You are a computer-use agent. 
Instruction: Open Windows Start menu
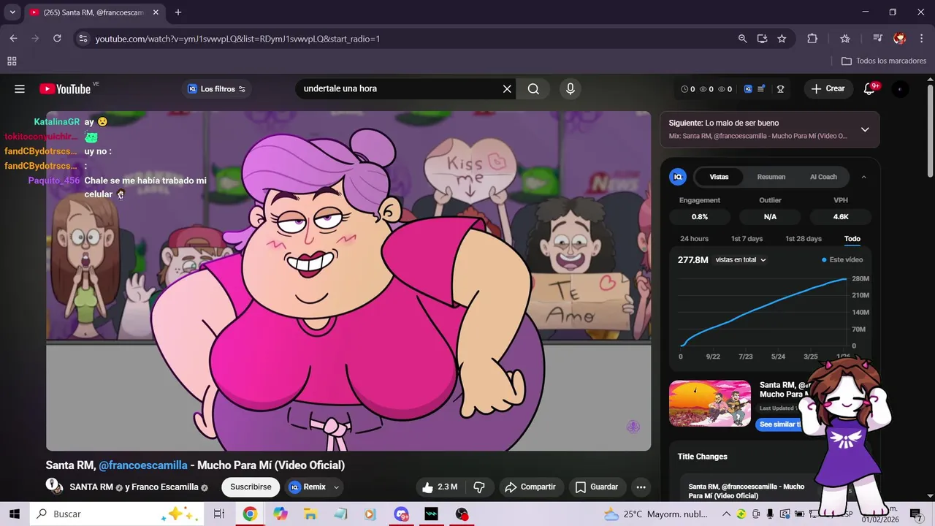(15, 514)
